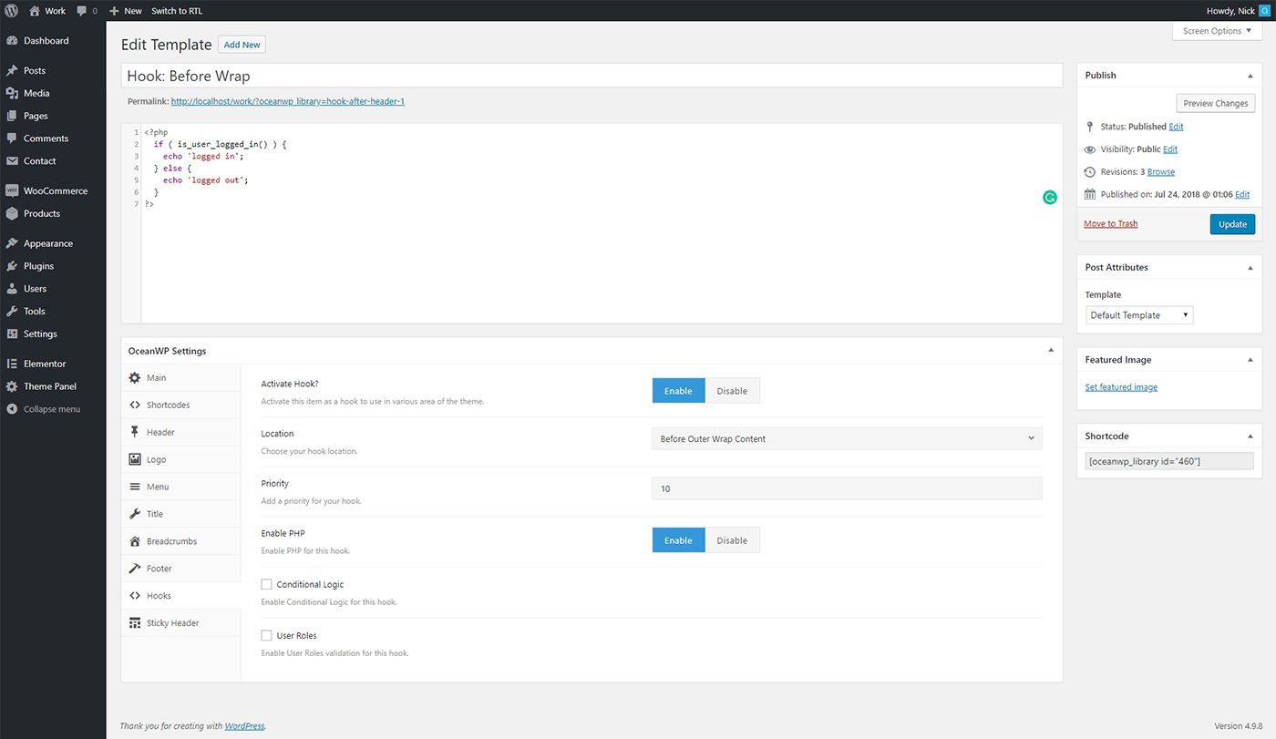The width and height of the screenshot is (1276, 739).
Task: Click the Products box icon
Action: [x=12, y=213]
